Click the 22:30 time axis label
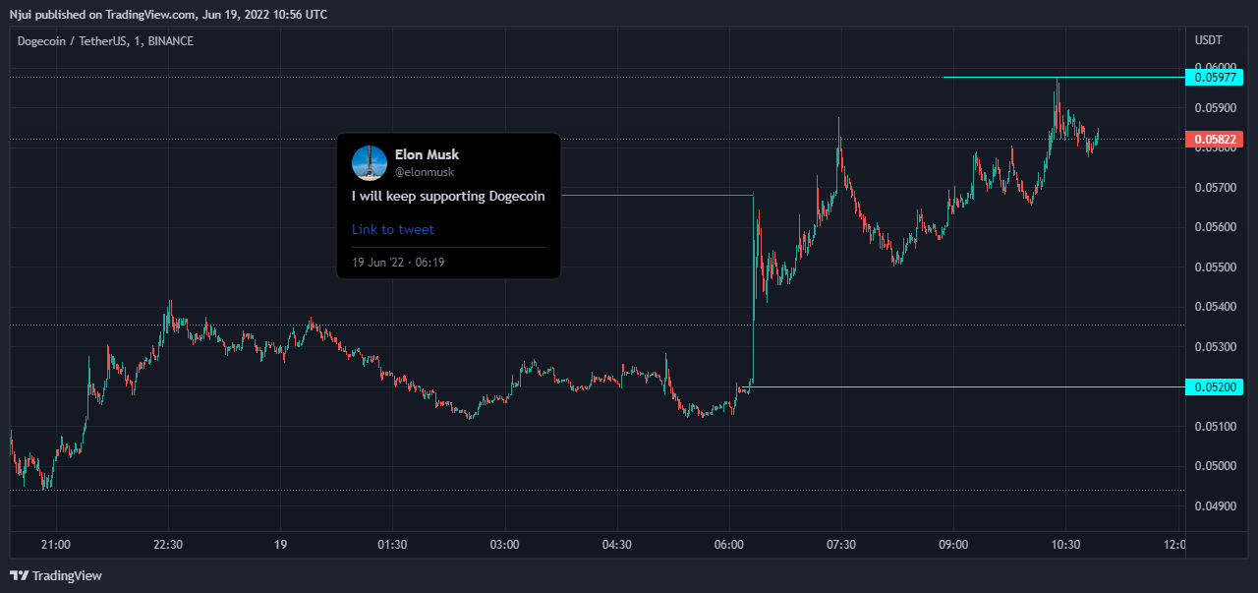 (x=169, y=544)
